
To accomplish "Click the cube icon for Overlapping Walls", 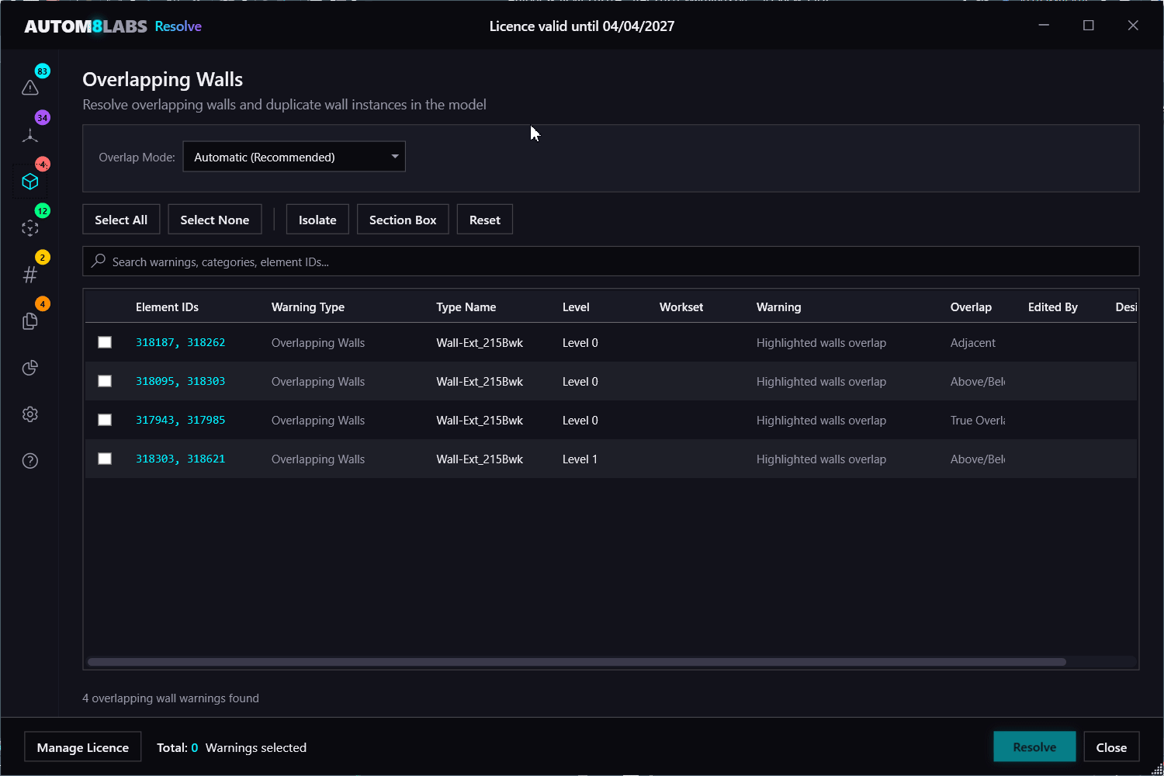I will click(29, 181).
